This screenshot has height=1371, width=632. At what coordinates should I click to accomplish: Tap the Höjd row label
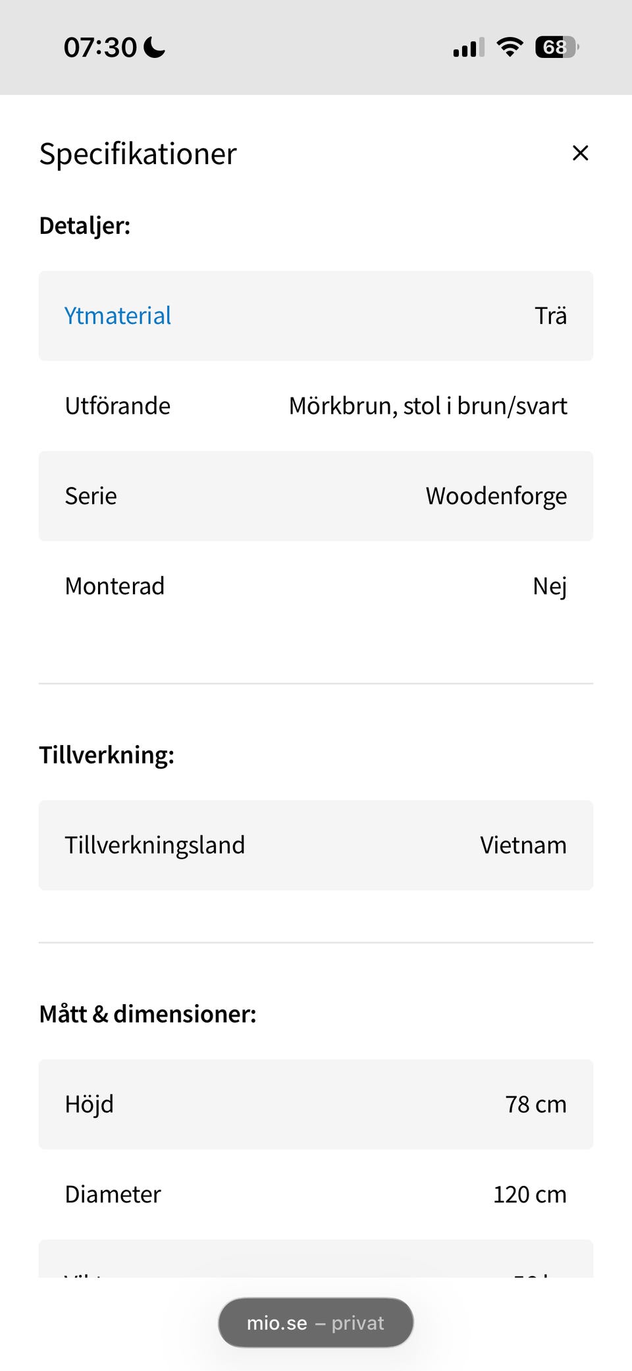(89, 1104)
